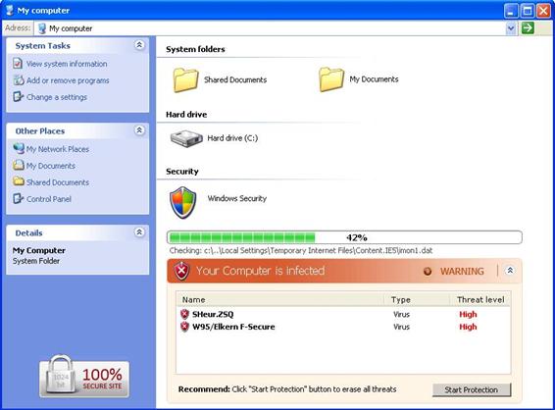
Task: Open Add or remove programs link
Action: (x=68, y=80)
